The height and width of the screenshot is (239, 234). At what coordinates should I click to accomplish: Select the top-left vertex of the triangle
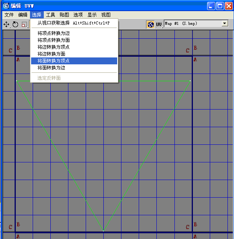[17, 81]
